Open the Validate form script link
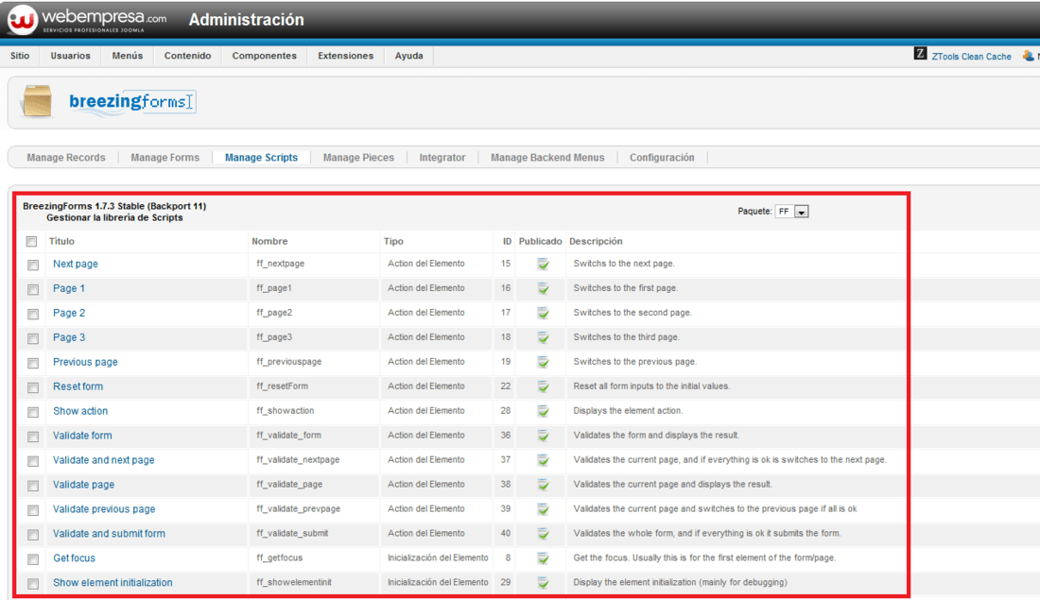The image size is (1040, 600). 83,436
